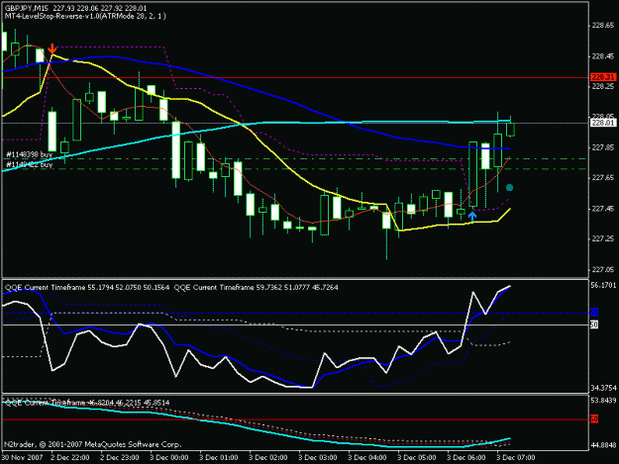Screen dimensions: 619x464
Task: Click the 227.65 price scale value
Action: point(603,178)
